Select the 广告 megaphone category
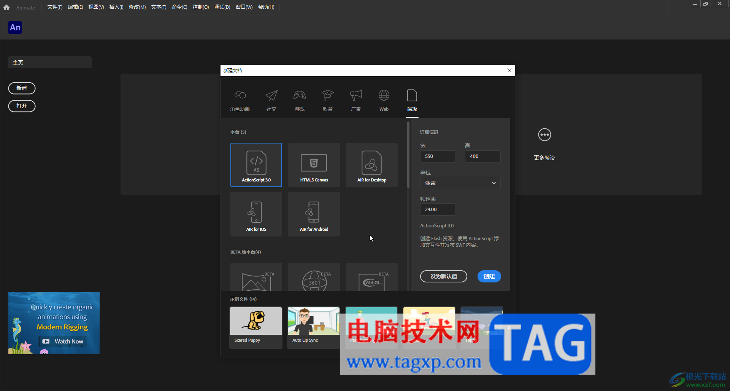The height and width of the screenshot is (391, 730). [356, 95]
